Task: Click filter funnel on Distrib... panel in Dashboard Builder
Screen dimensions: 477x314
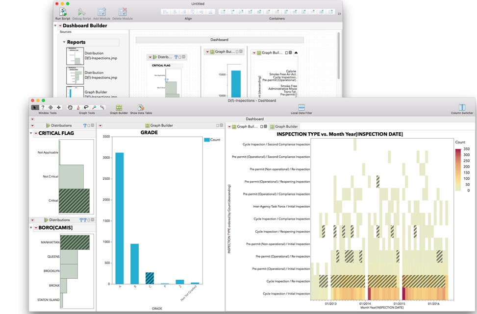Action: pos(176,57)
